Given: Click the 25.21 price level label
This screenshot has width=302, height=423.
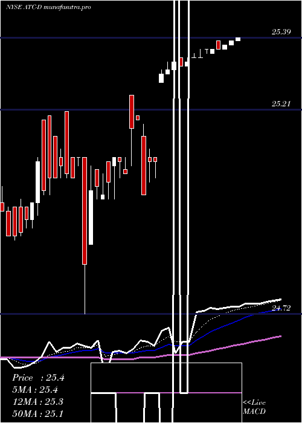Looking at the screenshot, I should [x=281, y=104].
